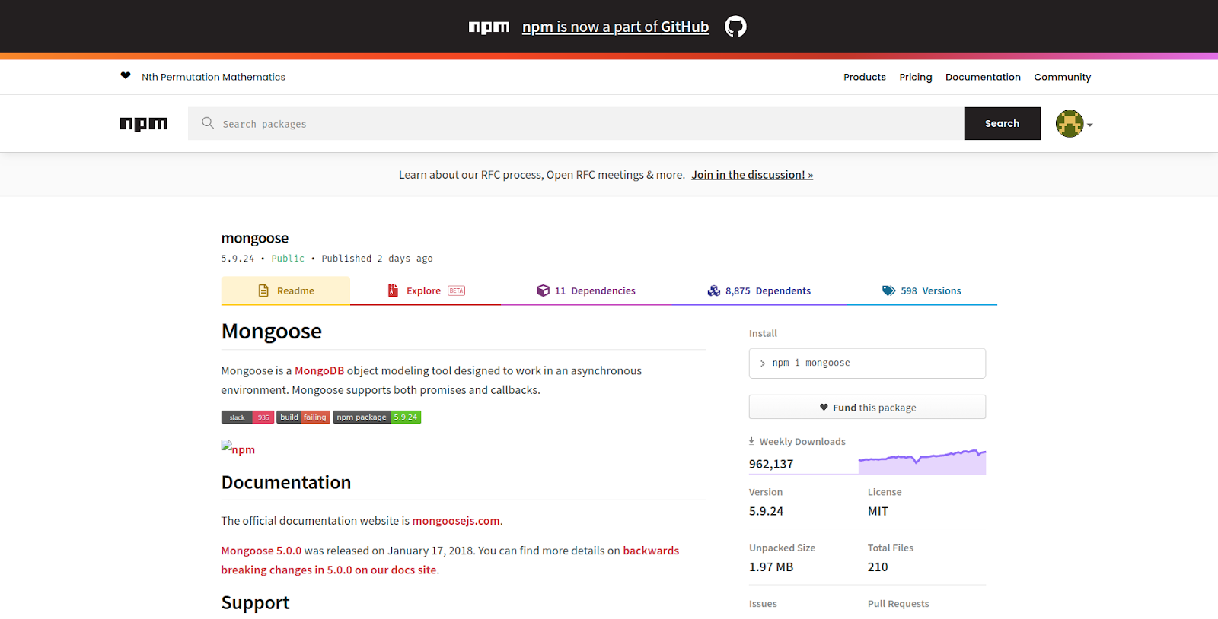Focus the Search packages input field
Image resolution: width=1218 pixels, height=619 pixels.
pyautogui.click(x=576, y=123)
